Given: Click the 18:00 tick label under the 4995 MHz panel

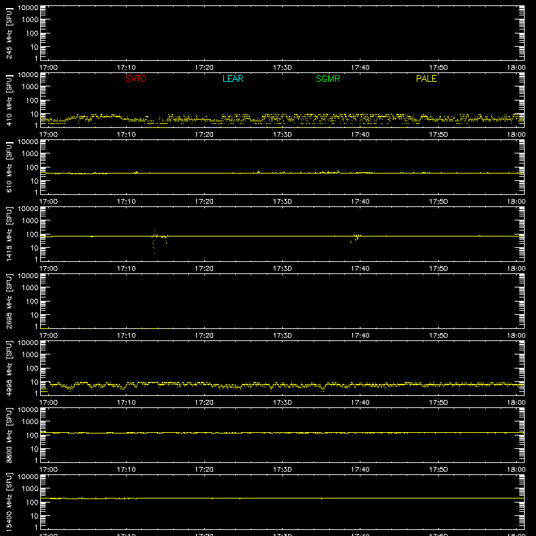Looking at the screenshot, I should [516, 403].
